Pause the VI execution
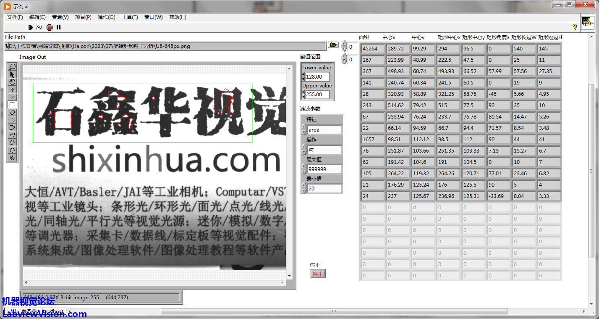 coord(59,27)
